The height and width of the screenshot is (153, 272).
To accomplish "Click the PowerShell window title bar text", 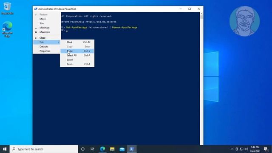I will point(57,9).
